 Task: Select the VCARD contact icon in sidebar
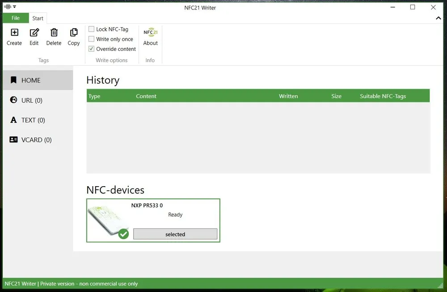(x=13, y=139)
